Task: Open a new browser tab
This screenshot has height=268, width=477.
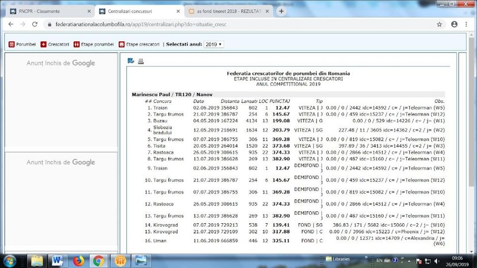Action: (281, 11)
